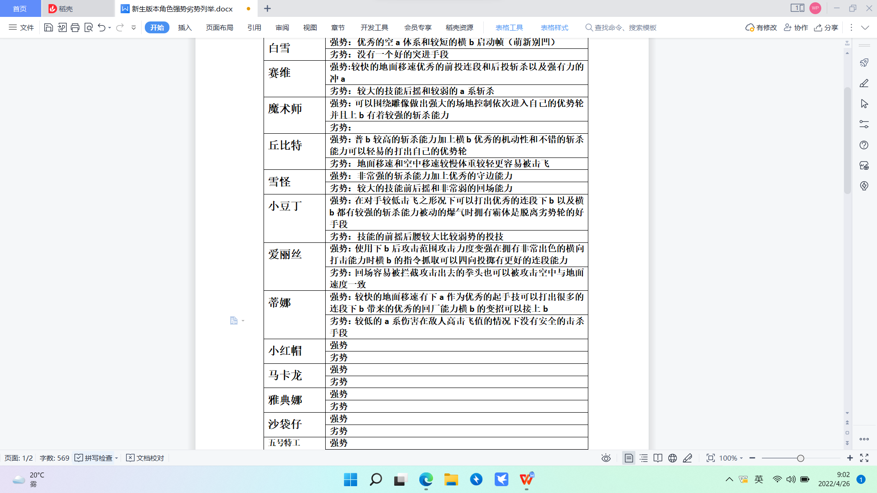Click the image library sidebar icon
The height and width of the screenshot is (493, 877).
pyautogui.click(x=864, y=166)
